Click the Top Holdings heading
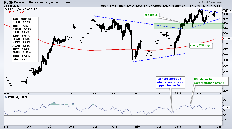This screenshot has width=232, height=129. (x=22, y=19)
